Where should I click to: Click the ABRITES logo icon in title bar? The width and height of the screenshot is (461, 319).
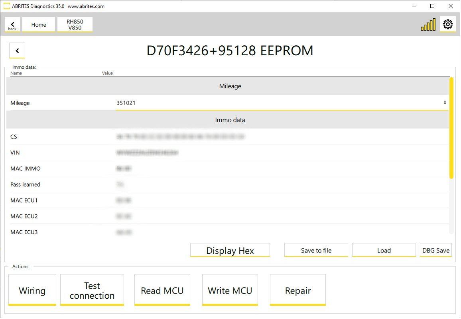(6, 6)
